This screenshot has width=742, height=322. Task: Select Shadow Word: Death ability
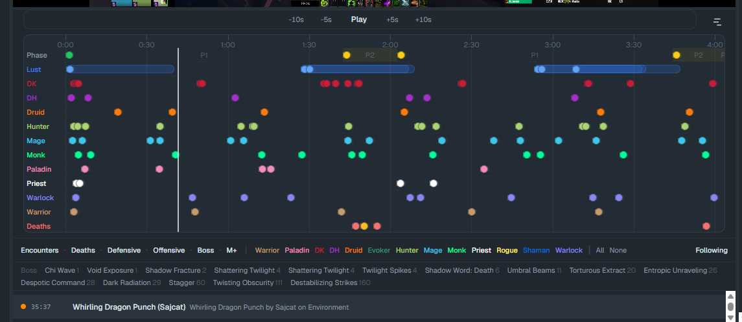(x=462, y=270)
